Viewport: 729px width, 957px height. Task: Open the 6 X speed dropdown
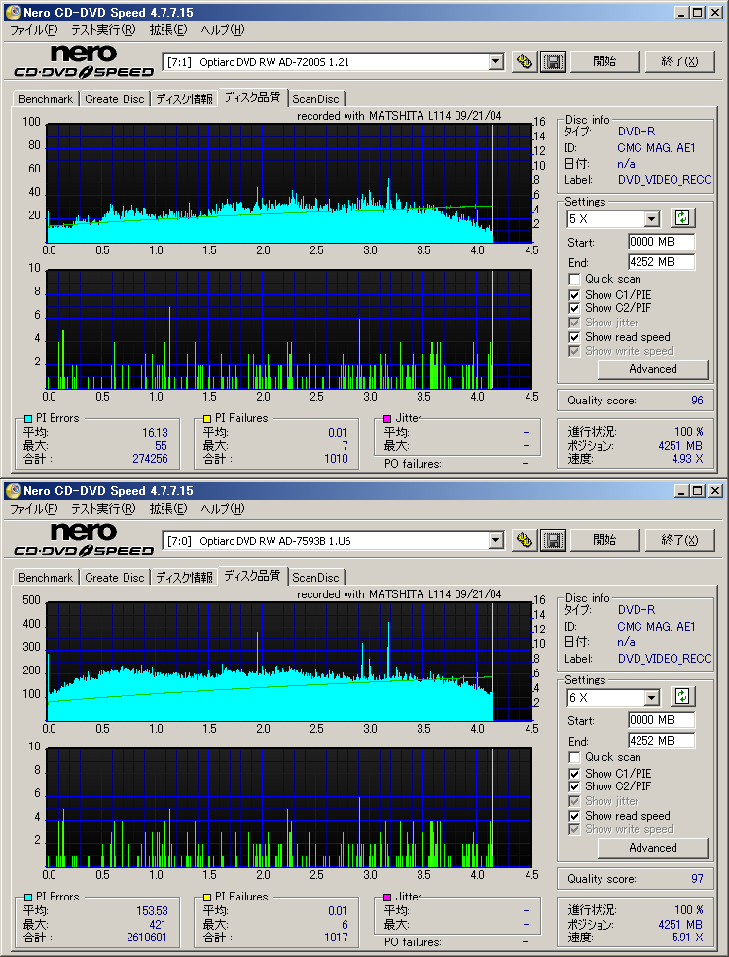pyautogui.click(x=651, y=697)
